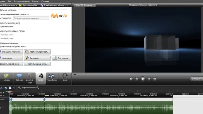This screenshot has height=114, width=203.
Task: Open the Вид menu
Action: coord(9,1)
